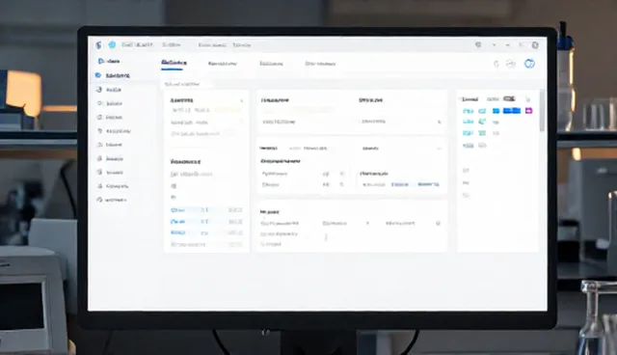617x355 pixels.
Task: Click the small blue square in the right panel's first row
Action: click(496, 111)
